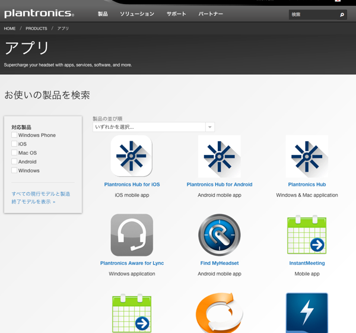Open Plantronics Aware for Lync link
This screenshot has width=356, height=333.
[x=132, y=263]
